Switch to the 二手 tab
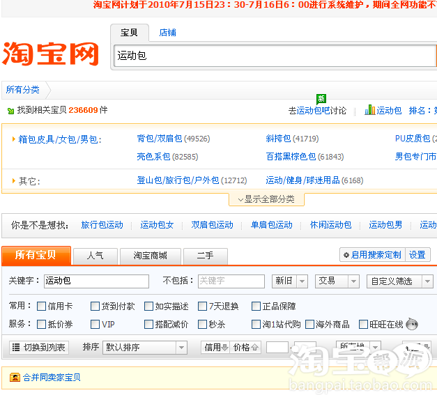Image resolution: width=437 pixels, height=395 pixels. click(206, 256)
